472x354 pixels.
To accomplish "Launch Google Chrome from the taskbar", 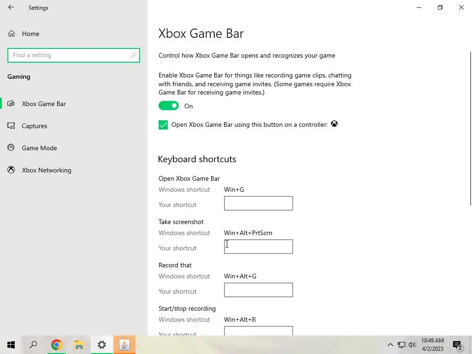I will pos(56,345).
